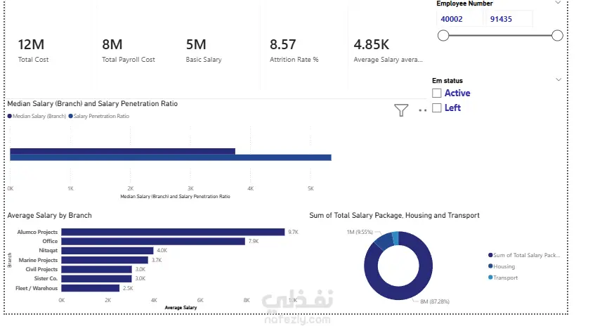The image size is (595, 326).
Task: Select the Transport legend dot
Action: [x=490, y=278]
